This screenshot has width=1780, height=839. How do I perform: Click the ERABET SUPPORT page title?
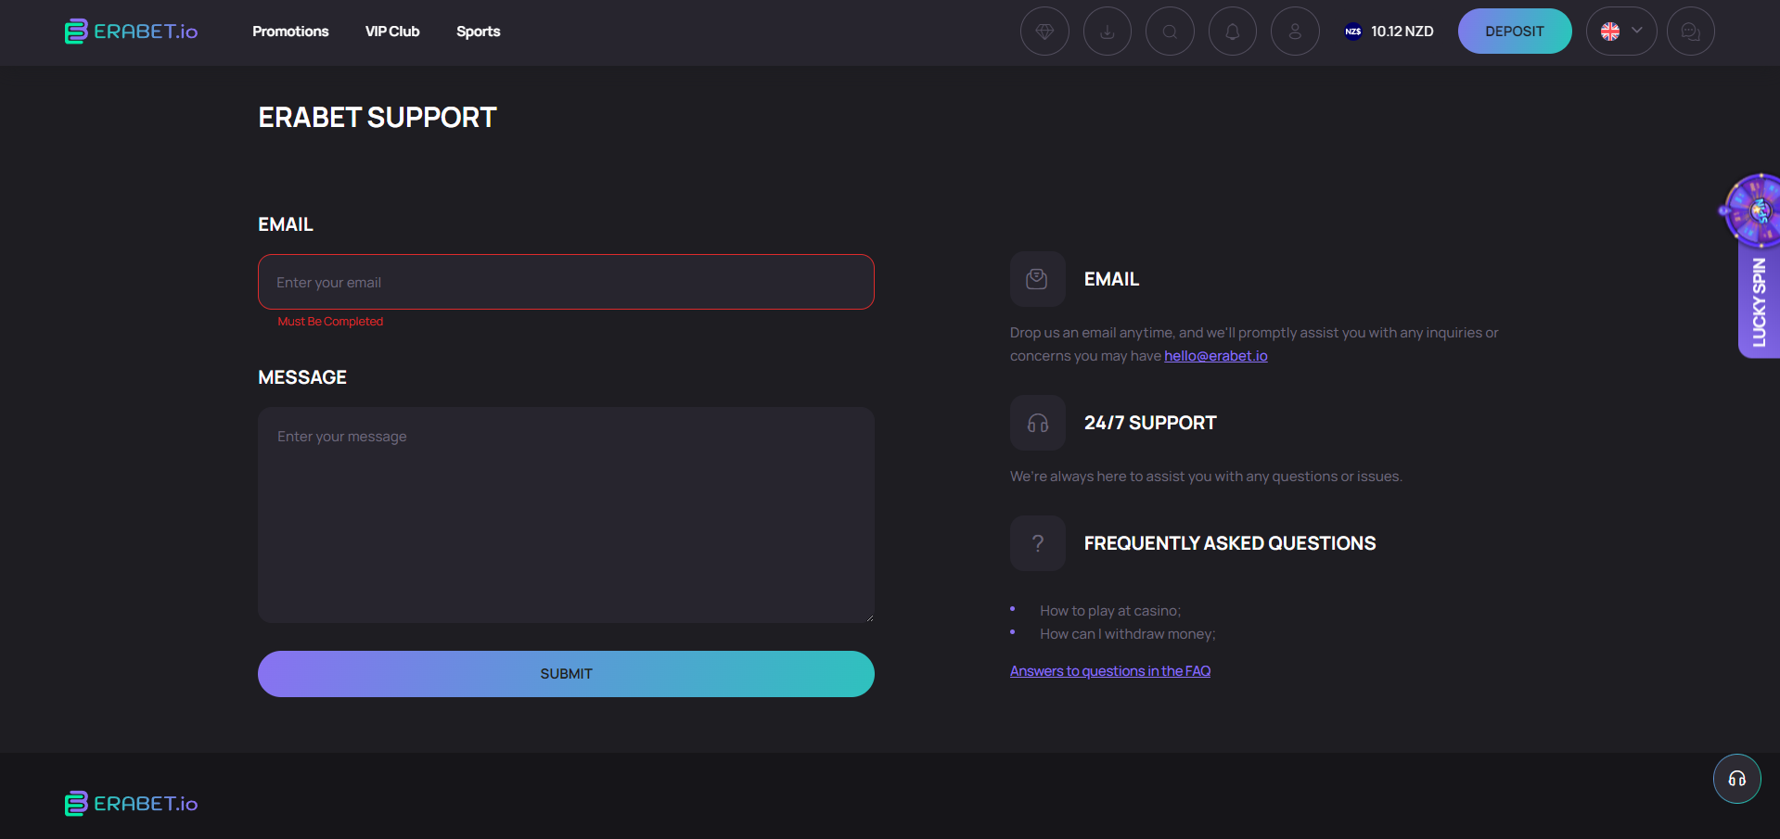pos(378,118)
